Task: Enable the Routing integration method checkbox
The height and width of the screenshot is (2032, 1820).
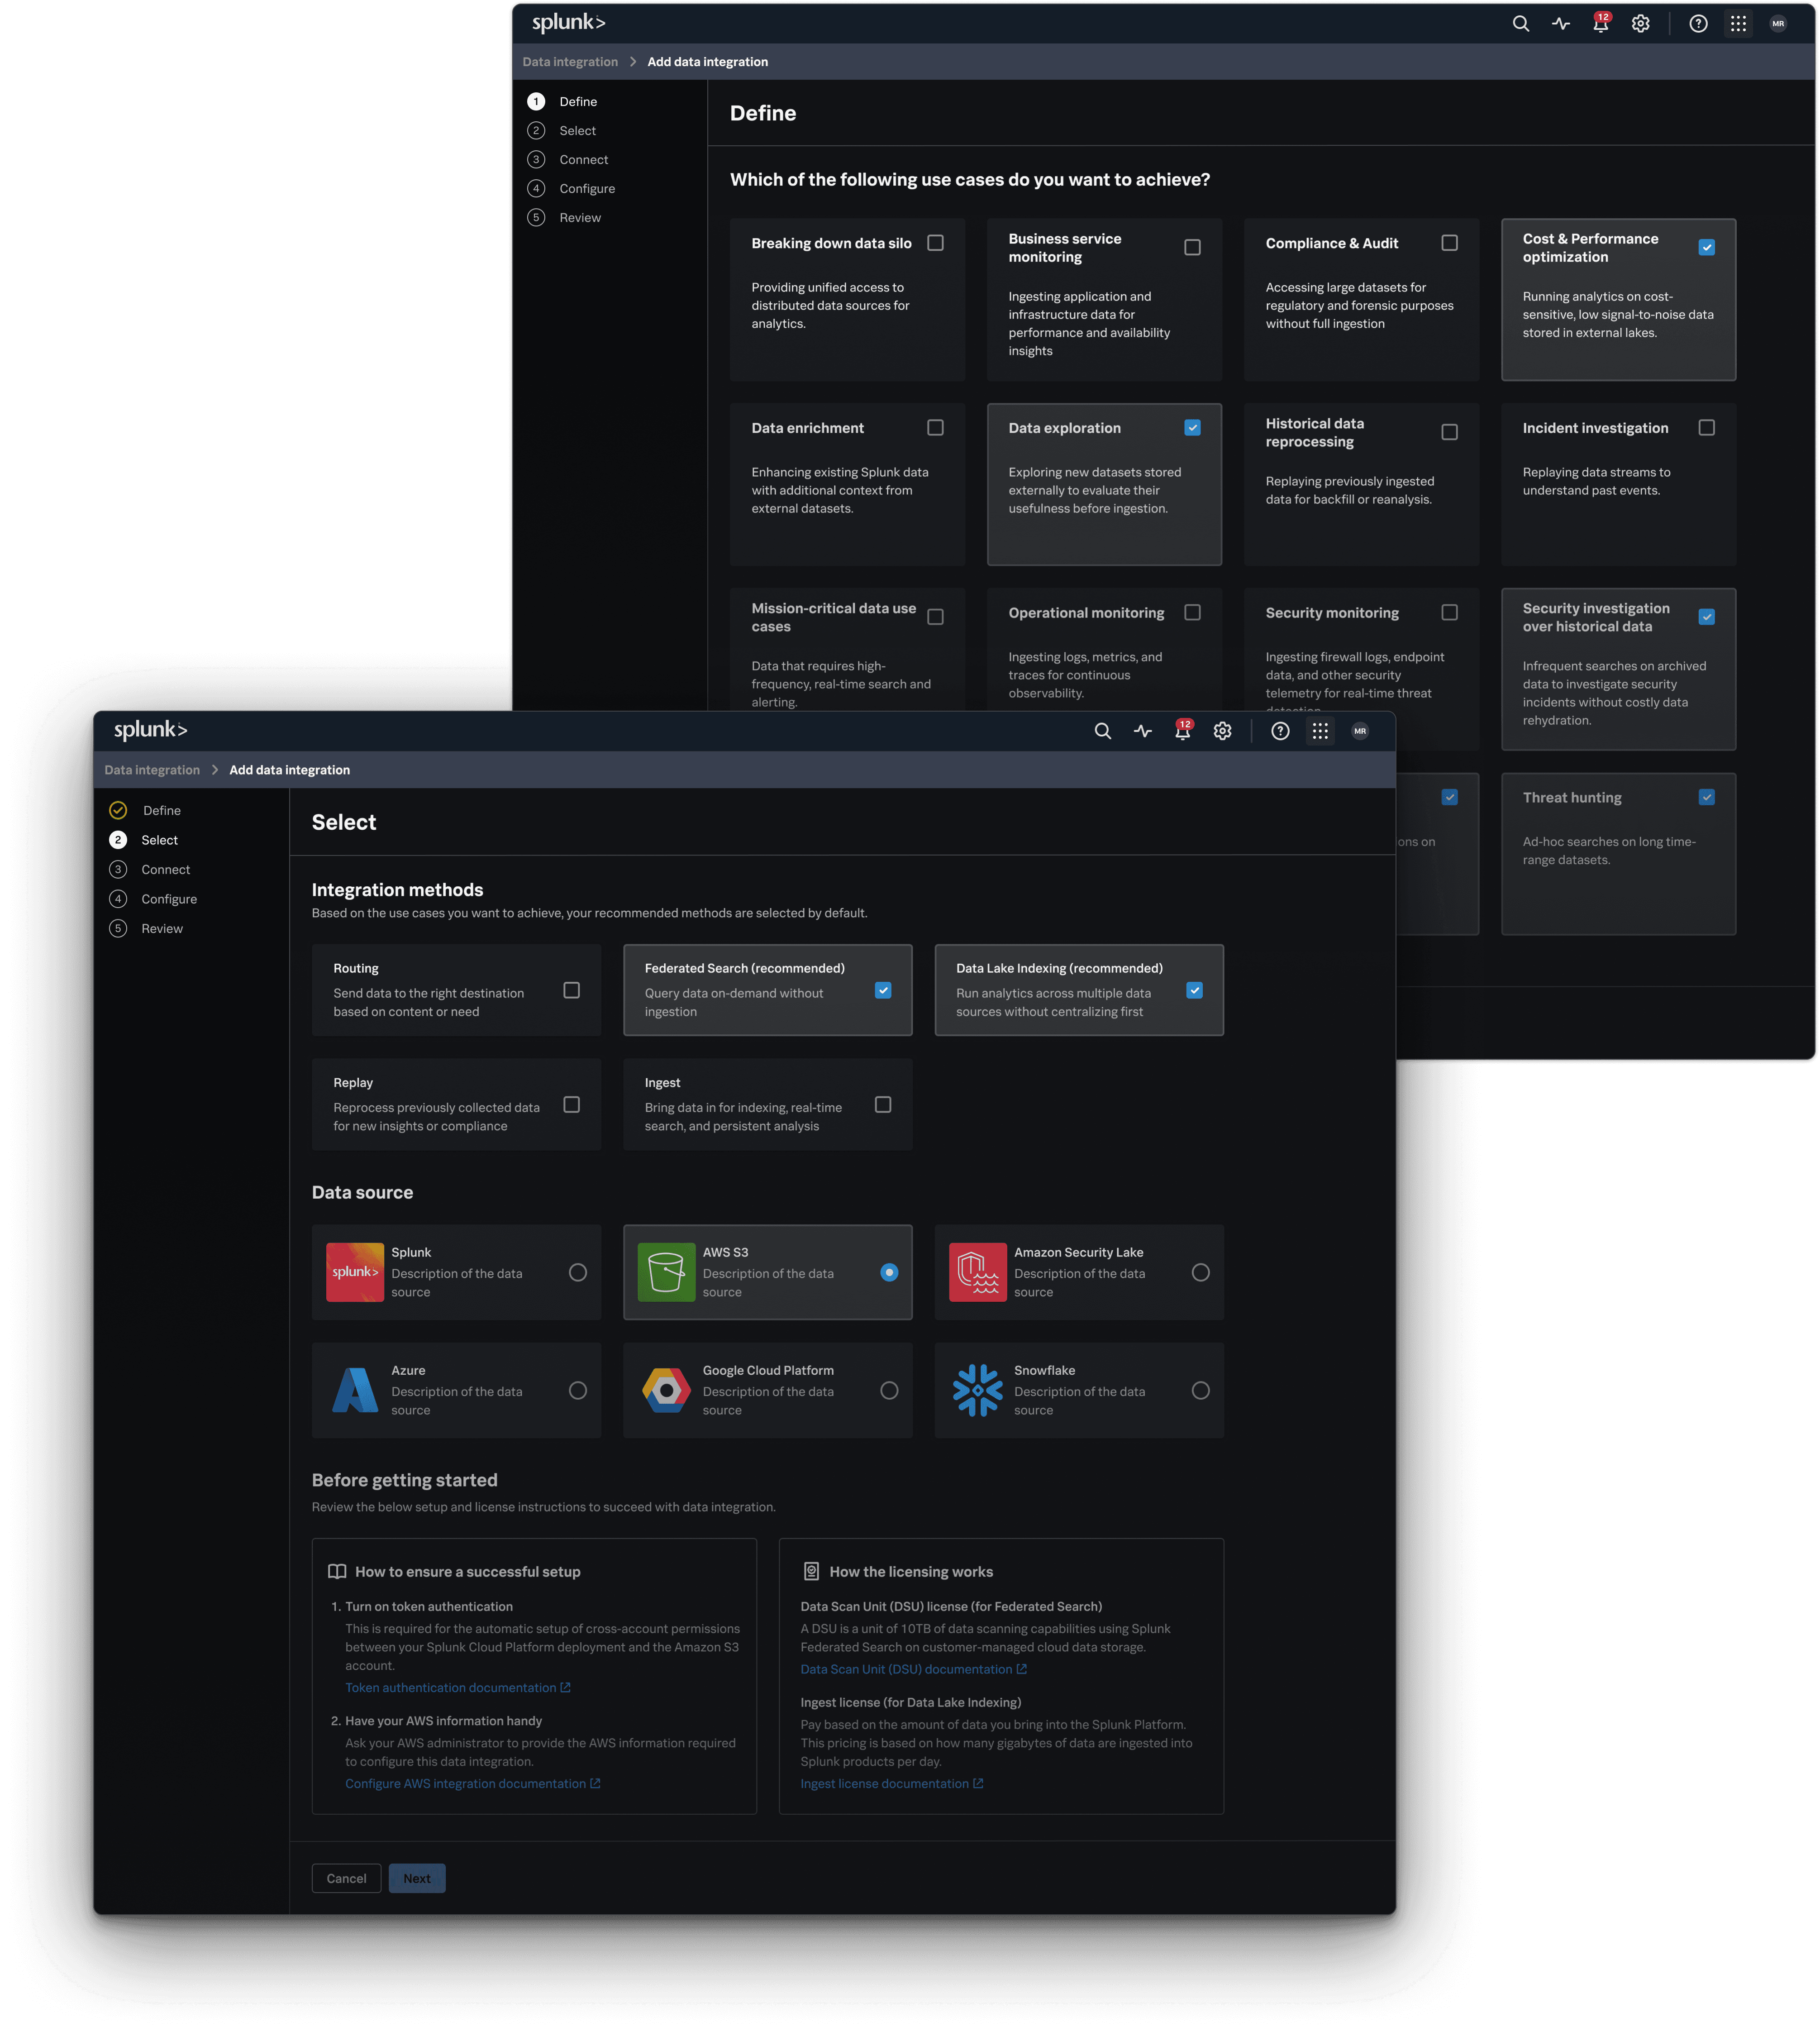Action: (571, 990)
